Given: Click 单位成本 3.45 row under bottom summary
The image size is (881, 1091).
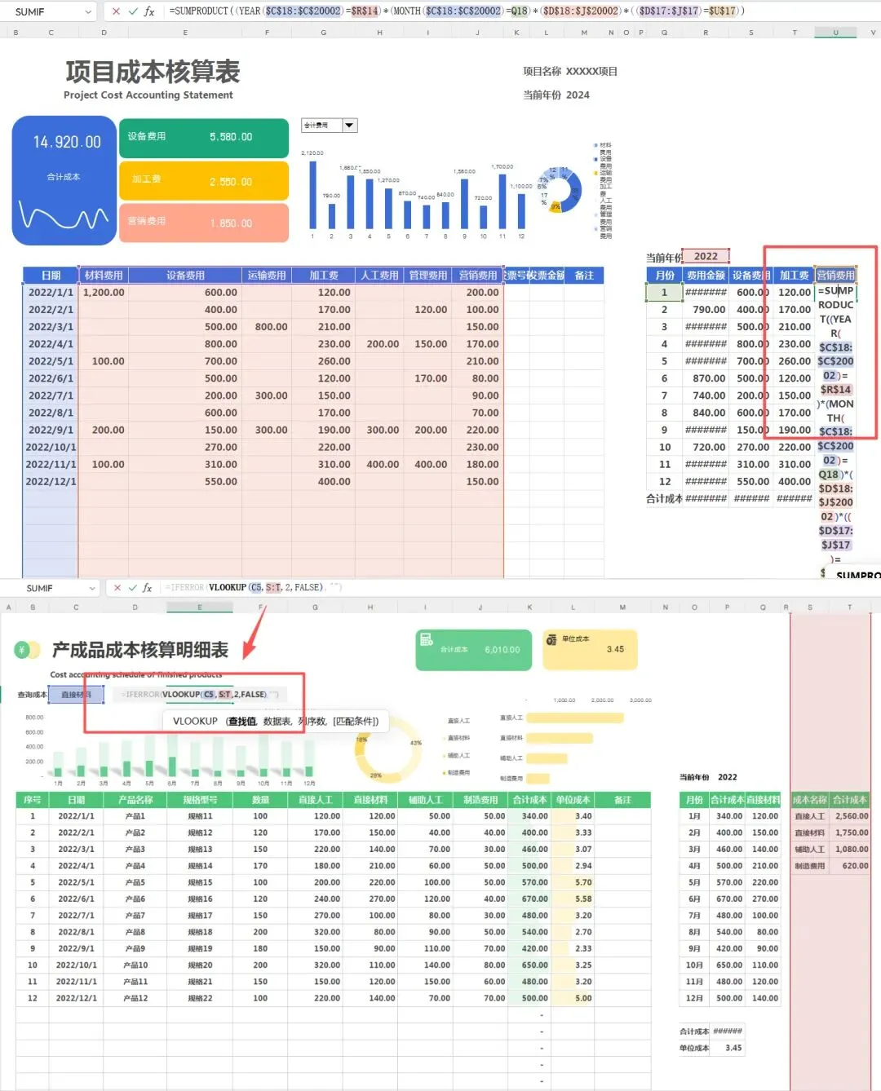Looking at the screenshot, I should tap(711, 1048).
